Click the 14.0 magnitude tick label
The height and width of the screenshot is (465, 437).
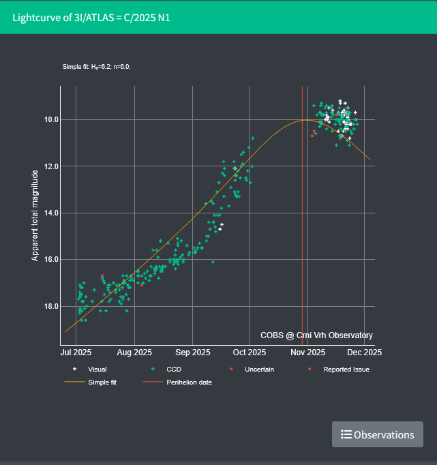point(52,213)
